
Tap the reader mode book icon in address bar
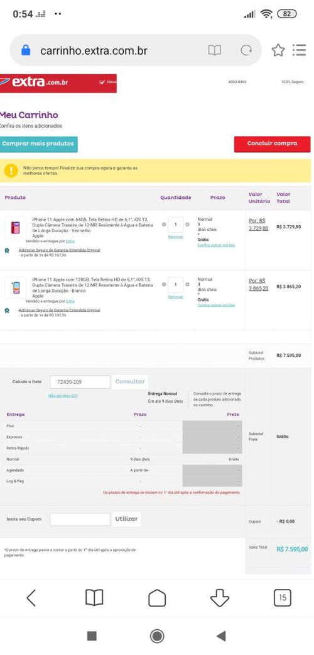point(214,50)
